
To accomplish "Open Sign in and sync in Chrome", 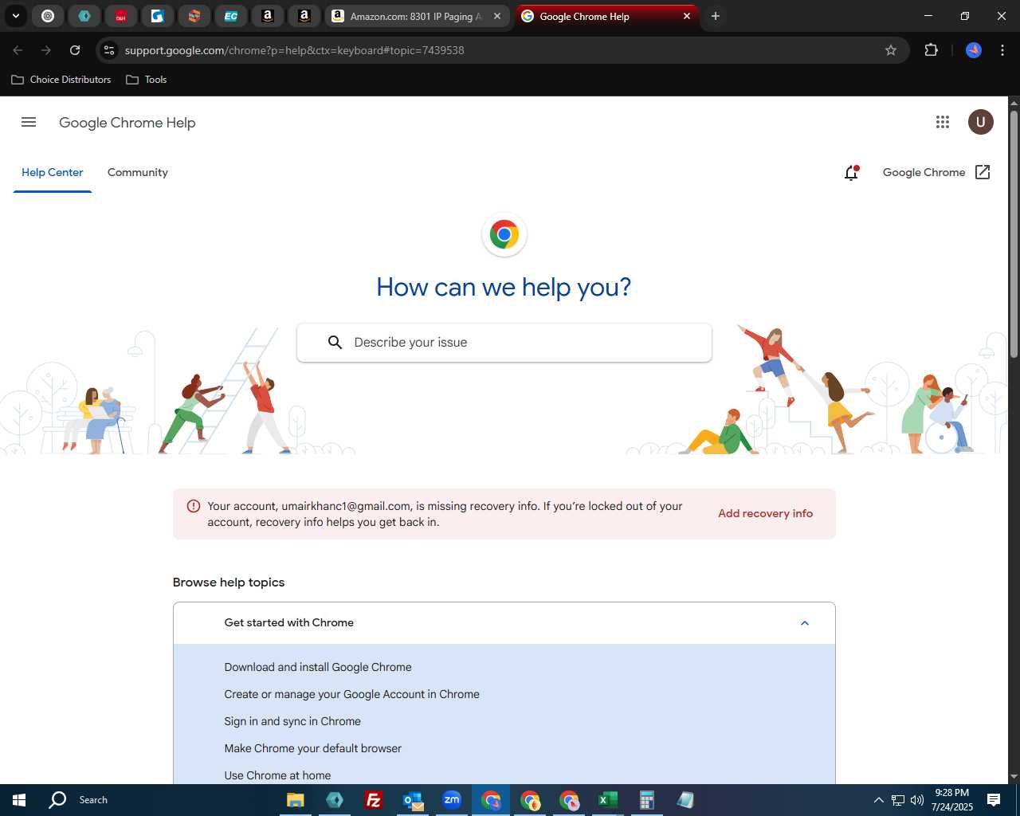I will [x=292, y=721].
